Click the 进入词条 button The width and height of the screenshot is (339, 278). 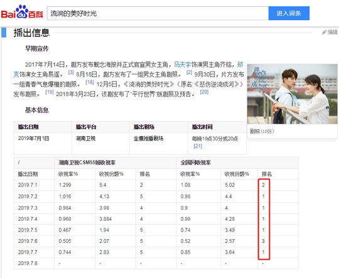coord(289,13)
